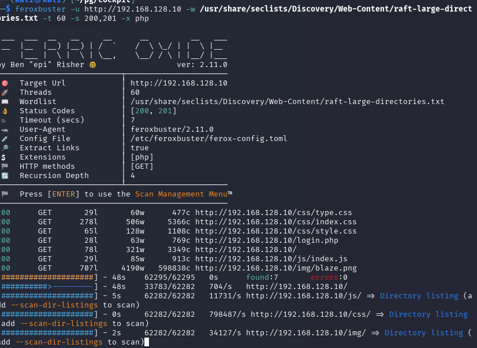
Task: Click the errors:0 counter
Action: click(329, 277)
